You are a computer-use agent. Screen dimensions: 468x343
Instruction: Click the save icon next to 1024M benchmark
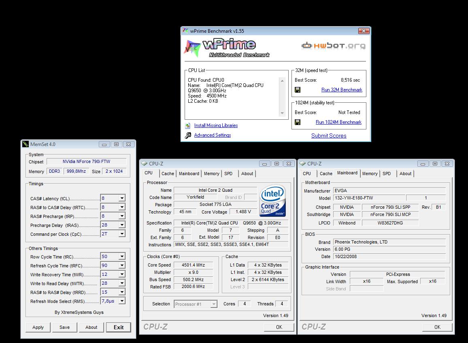coord(298,122)
